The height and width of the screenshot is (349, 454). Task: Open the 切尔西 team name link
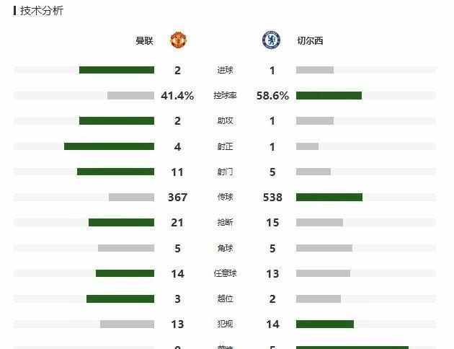310,41
